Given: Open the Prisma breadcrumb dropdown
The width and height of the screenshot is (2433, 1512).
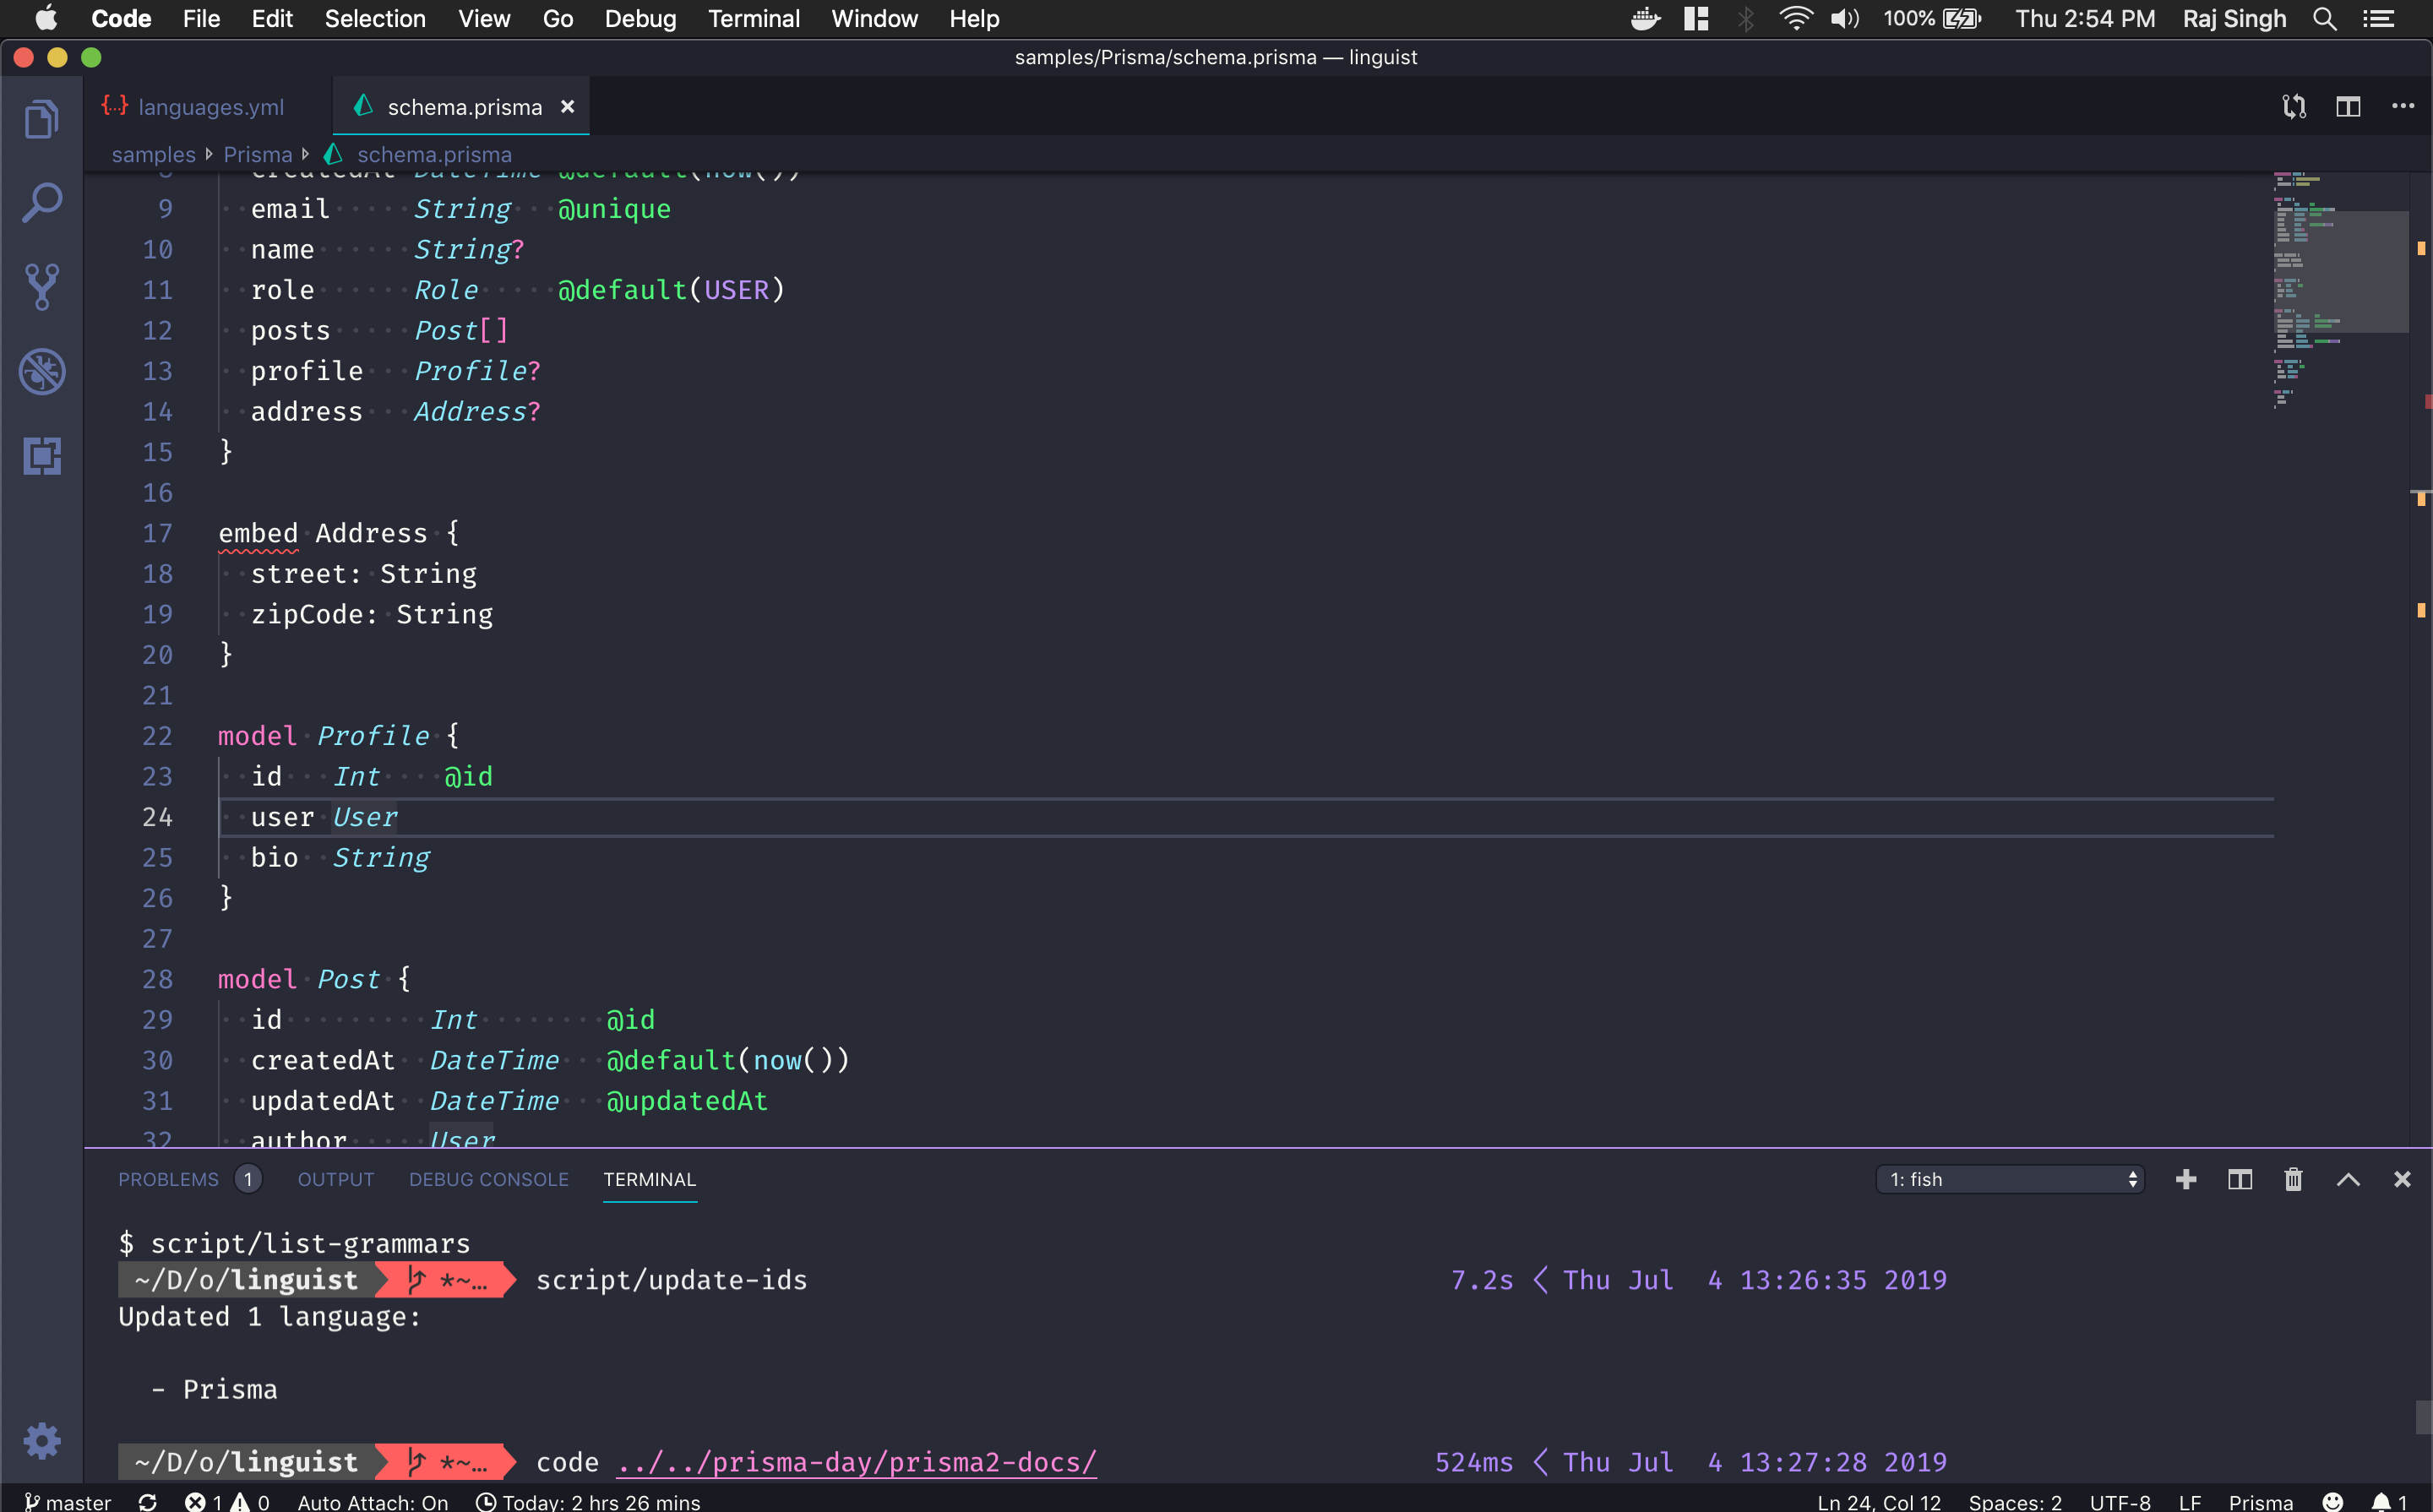Looking at the screenshot, I should pyautogui.click(x=256, y=154).
